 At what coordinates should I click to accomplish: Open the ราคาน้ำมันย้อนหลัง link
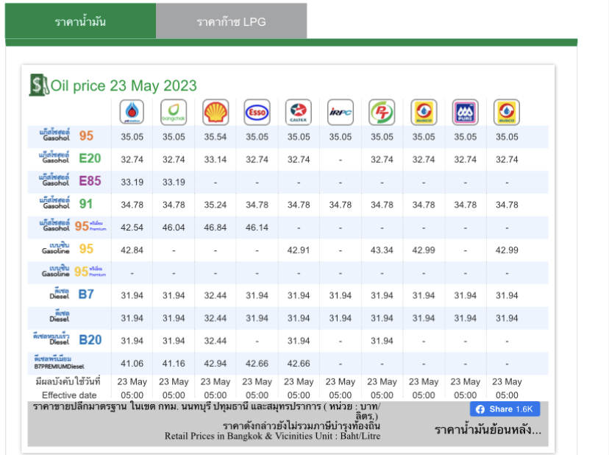coord(488,430)
